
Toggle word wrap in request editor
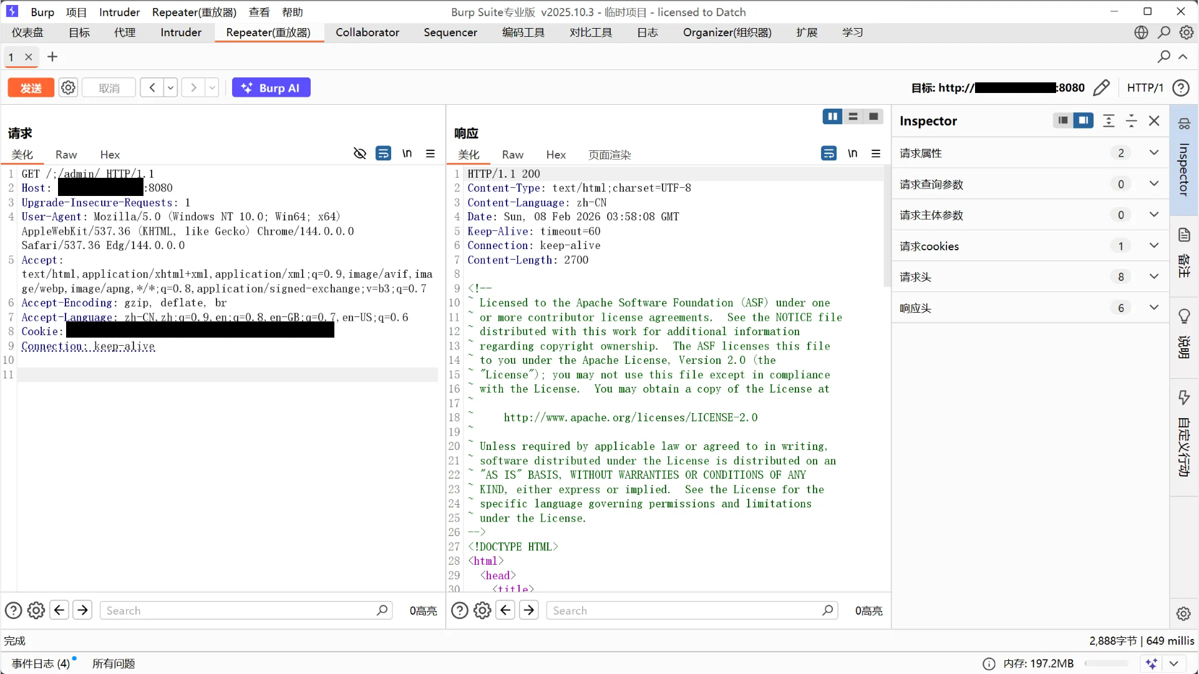pyautogui.click(x=384, y=154)
